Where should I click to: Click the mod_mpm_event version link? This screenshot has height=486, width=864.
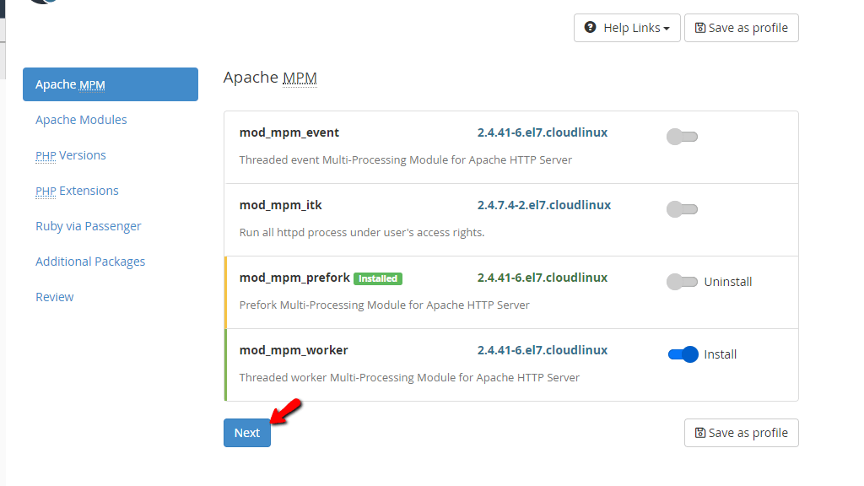543,132
